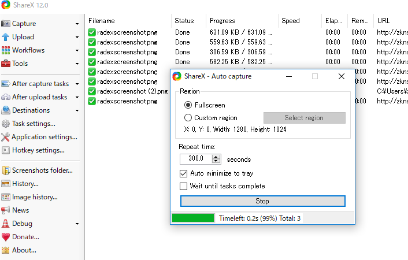Click the Application settings wrench icon
Screen dimensions: 408x260
(5, 137)
